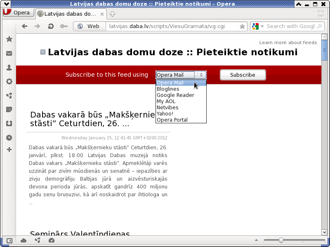Add a panel with the sidebar plus icon
This screenshot has width=330, height=247.
(9, 150)
